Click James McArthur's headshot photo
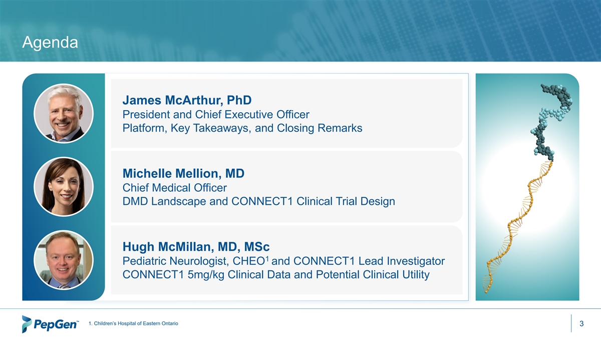Screen dimensions: 601x338 click(63, 113)
